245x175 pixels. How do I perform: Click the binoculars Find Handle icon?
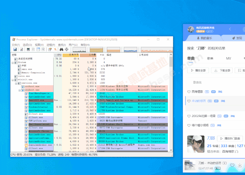pos(61,49)
